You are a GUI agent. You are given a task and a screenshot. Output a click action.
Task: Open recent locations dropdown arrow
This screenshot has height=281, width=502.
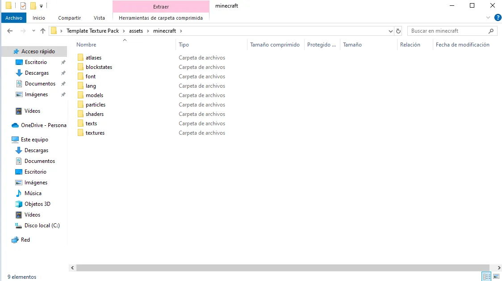pos(33,31)
